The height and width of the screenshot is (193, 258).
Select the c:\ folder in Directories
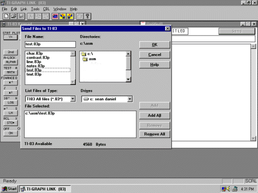point(87,54)
